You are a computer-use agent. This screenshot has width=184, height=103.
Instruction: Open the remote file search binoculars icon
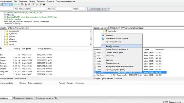click(x=44, y=5)
